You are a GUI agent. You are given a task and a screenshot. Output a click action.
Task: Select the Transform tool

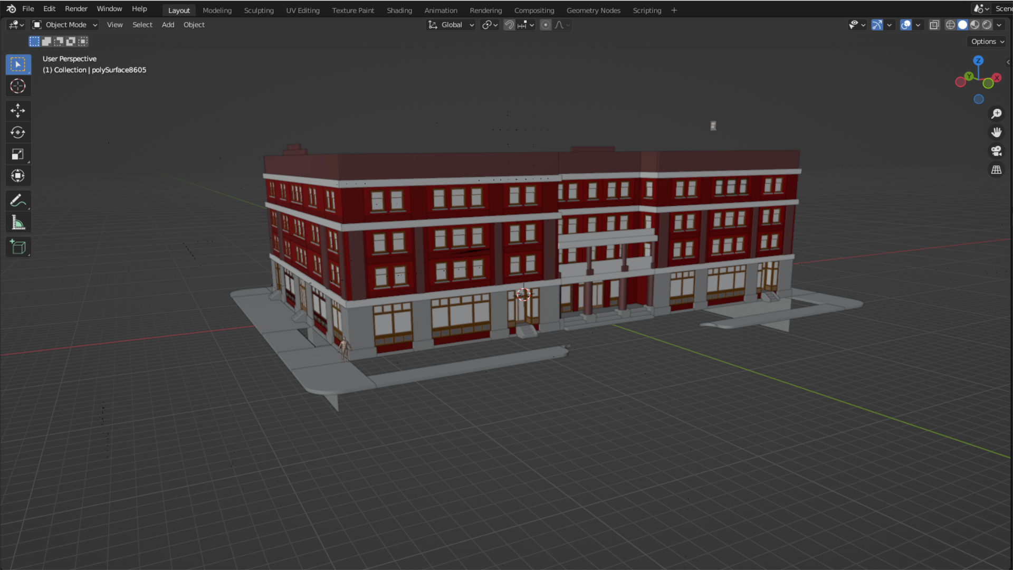pyautogui.click(x=18, y=175)
